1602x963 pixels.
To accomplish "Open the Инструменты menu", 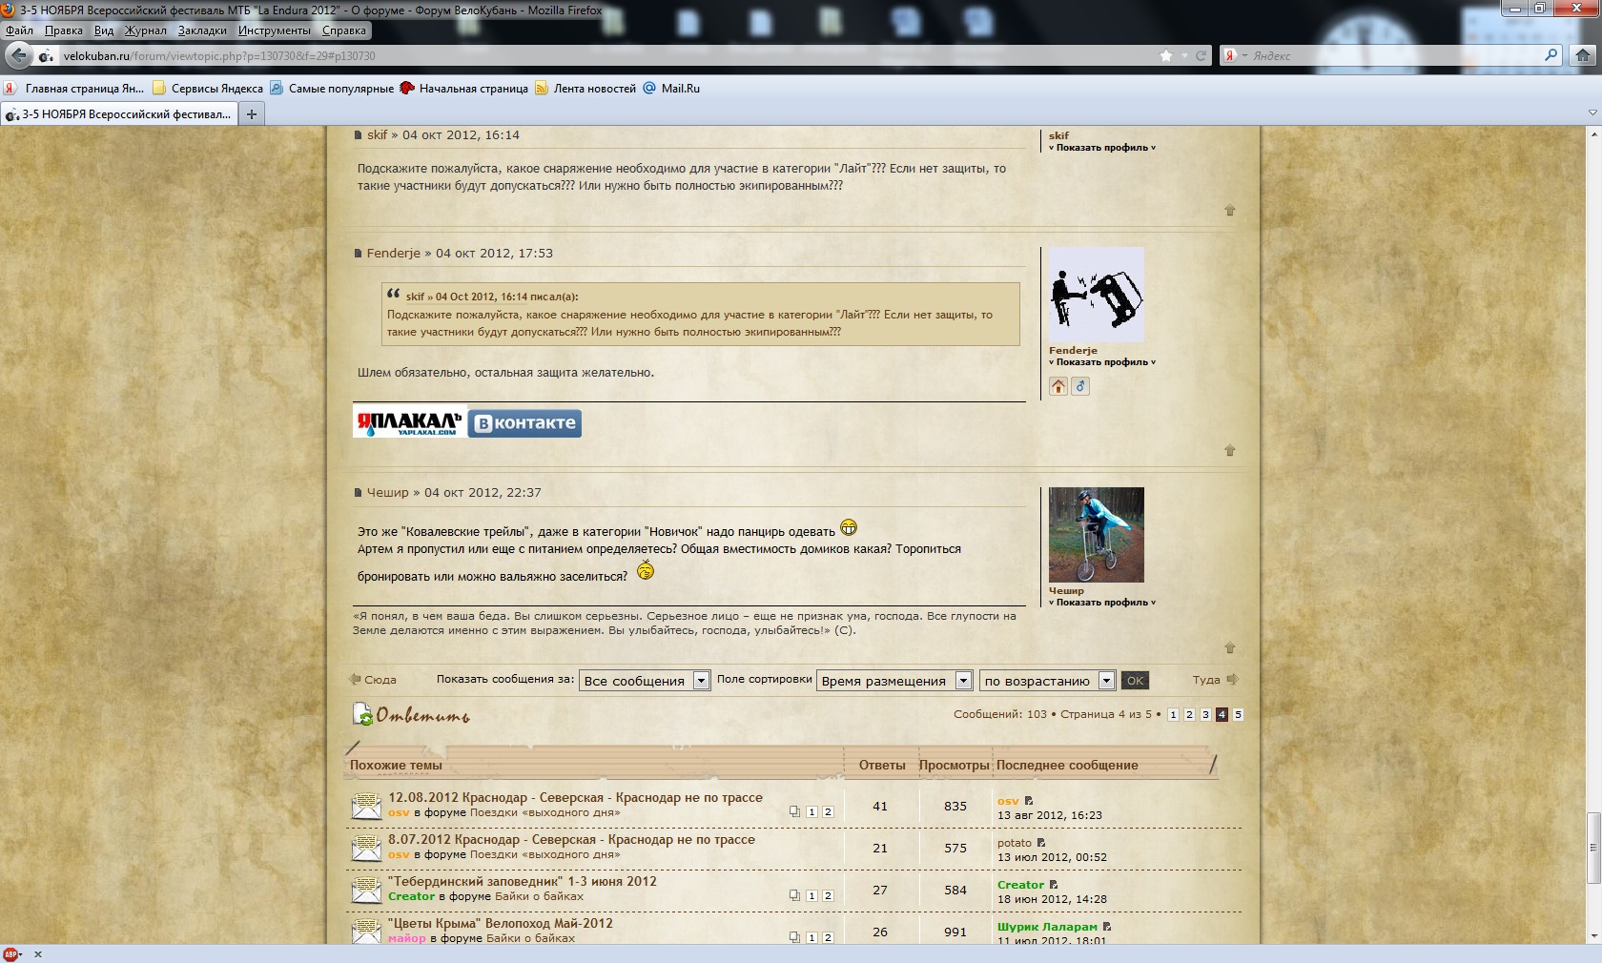I will click(274, 31).
